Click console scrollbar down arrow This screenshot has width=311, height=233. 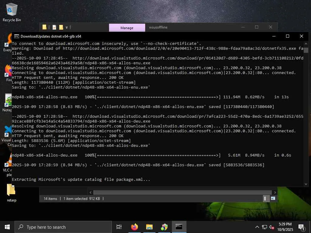306,184
